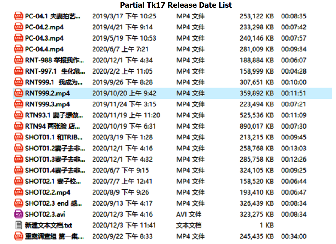Click the 00:34:00 duration value

pos(294,236)
